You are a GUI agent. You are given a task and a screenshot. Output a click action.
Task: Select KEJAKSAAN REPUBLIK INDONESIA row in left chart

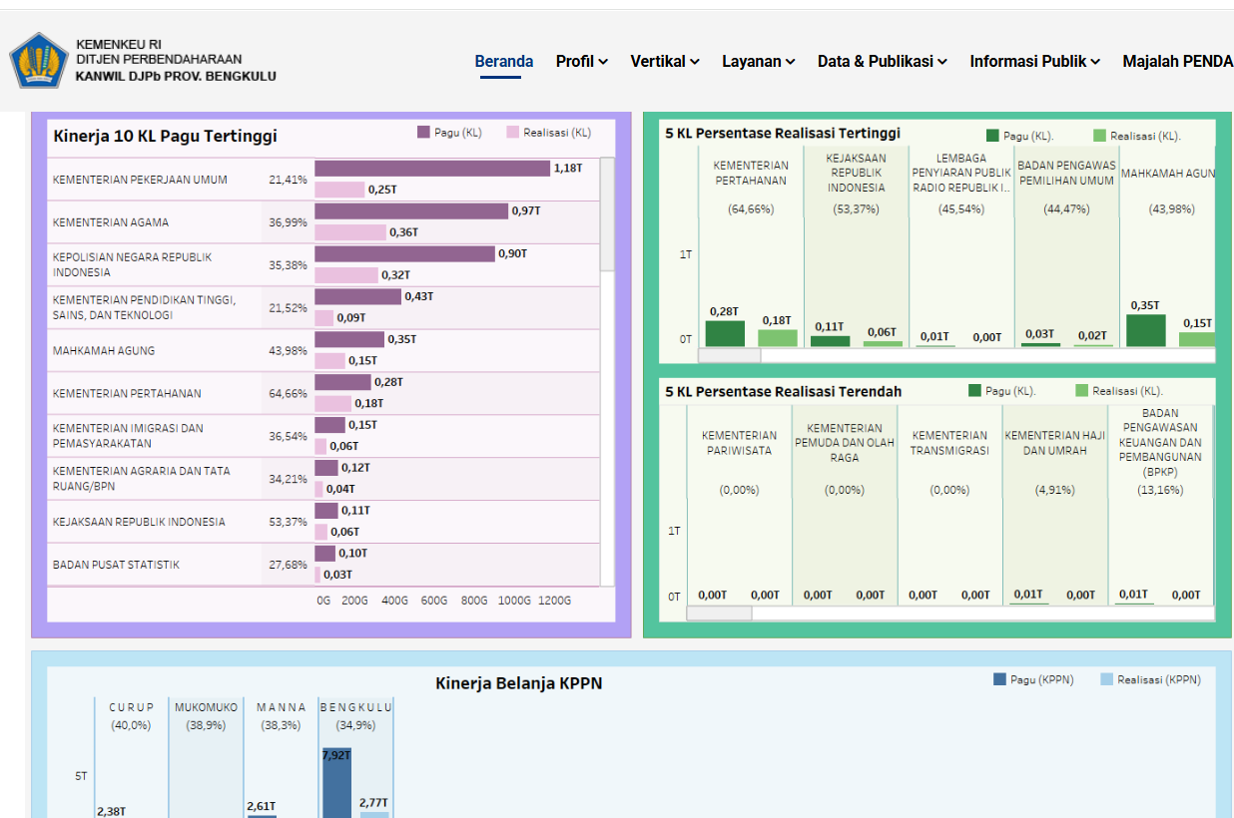pos(139,522)
